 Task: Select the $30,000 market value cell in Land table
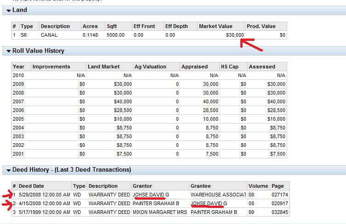tap(235, 35)
